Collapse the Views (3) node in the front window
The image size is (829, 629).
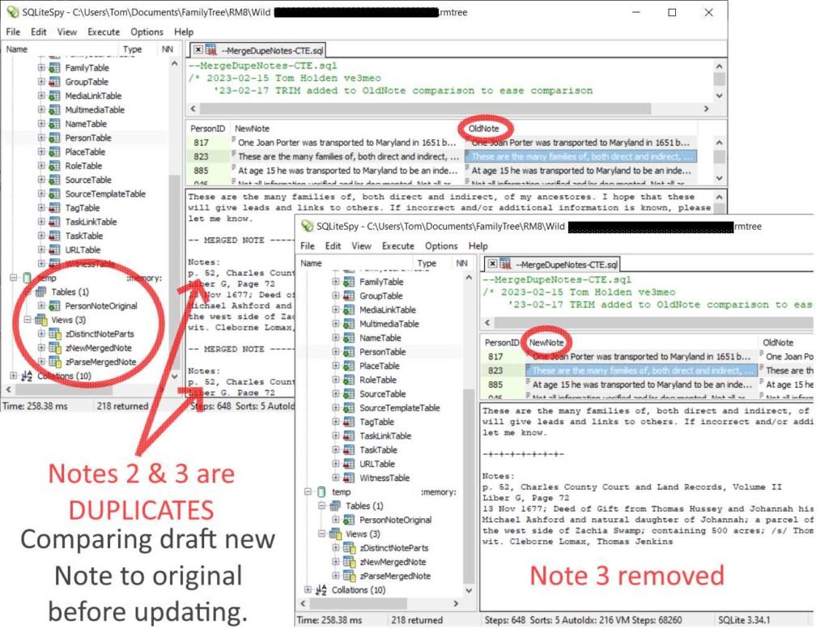pyautogui.click(x=321, y=533)
